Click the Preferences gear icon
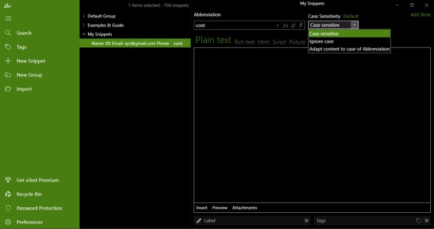The width and height of the screenshot is (434, 229). click(8, 222)
